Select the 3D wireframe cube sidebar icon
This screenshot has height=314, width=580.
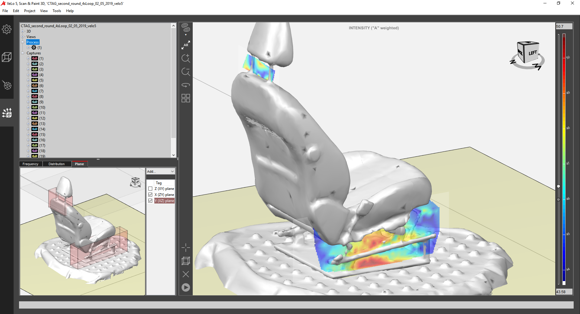tap(7, 57)
